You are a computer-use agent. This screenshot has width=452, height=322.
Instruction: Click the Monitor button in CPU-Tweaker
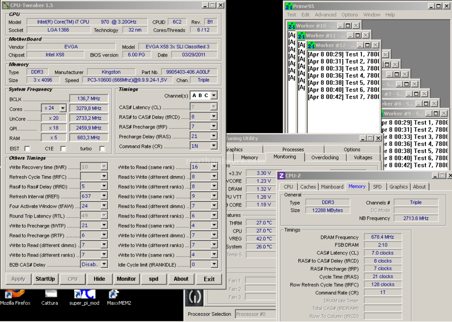[x=126, y=279]
